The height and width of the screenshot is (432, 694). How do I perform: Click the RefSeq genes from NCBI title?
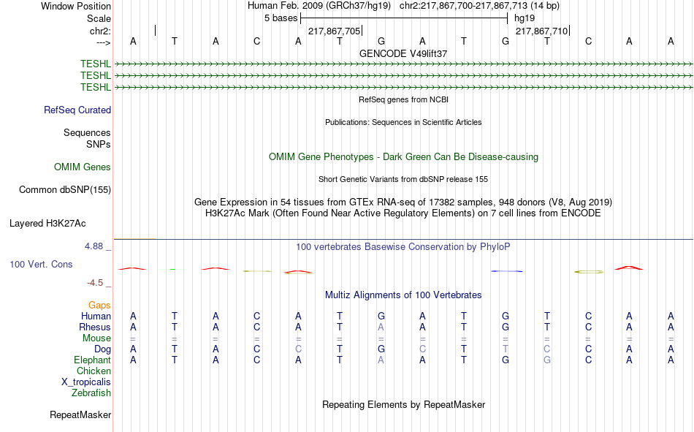[x=403, y=99]
